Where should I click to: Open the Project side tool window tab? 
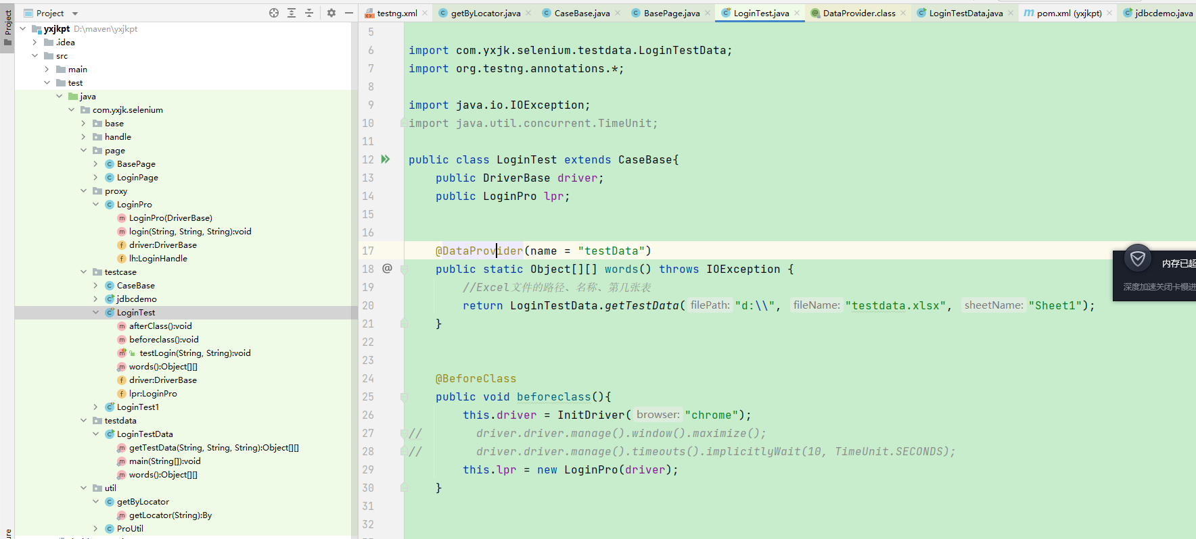(7, 27)
